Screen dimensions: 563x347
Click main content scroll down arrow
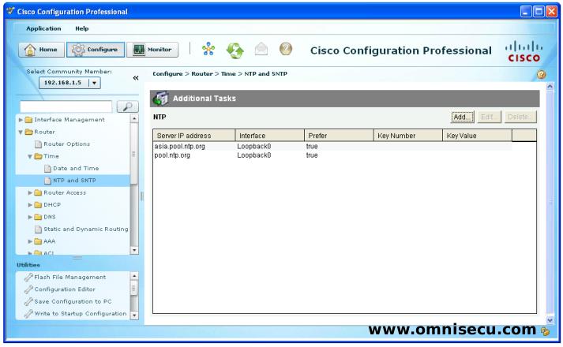coord(550,320)
